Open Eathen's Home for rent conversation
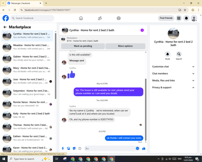Screen dimensions: 202x162 point(27,139)
